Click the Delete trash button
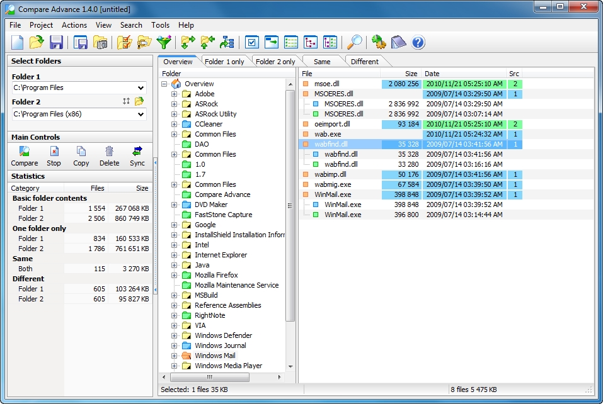The height and width of the screenshot is (404, 603). click(x=109, y=156)
